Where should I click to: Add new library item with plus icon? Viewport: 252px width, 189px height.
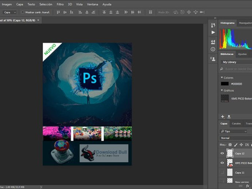(223, 117)
